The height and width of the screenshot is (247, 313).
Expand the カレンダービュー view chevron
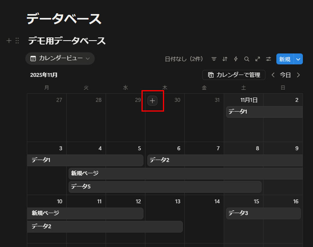tap(88, 59)
